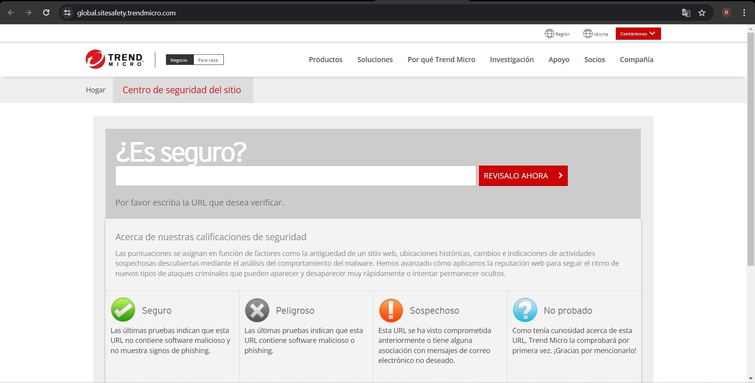Click the URL verification input field

[295, 176]
